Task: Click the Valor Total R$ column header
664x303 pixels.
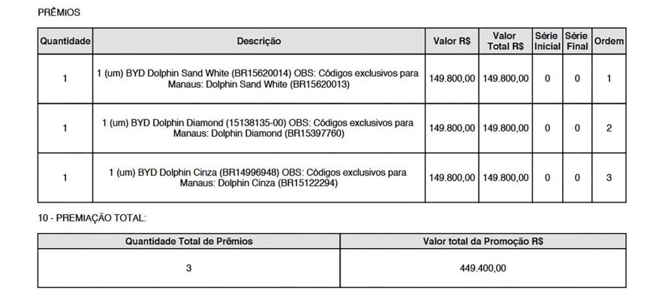Action: (x=505, y=41)
